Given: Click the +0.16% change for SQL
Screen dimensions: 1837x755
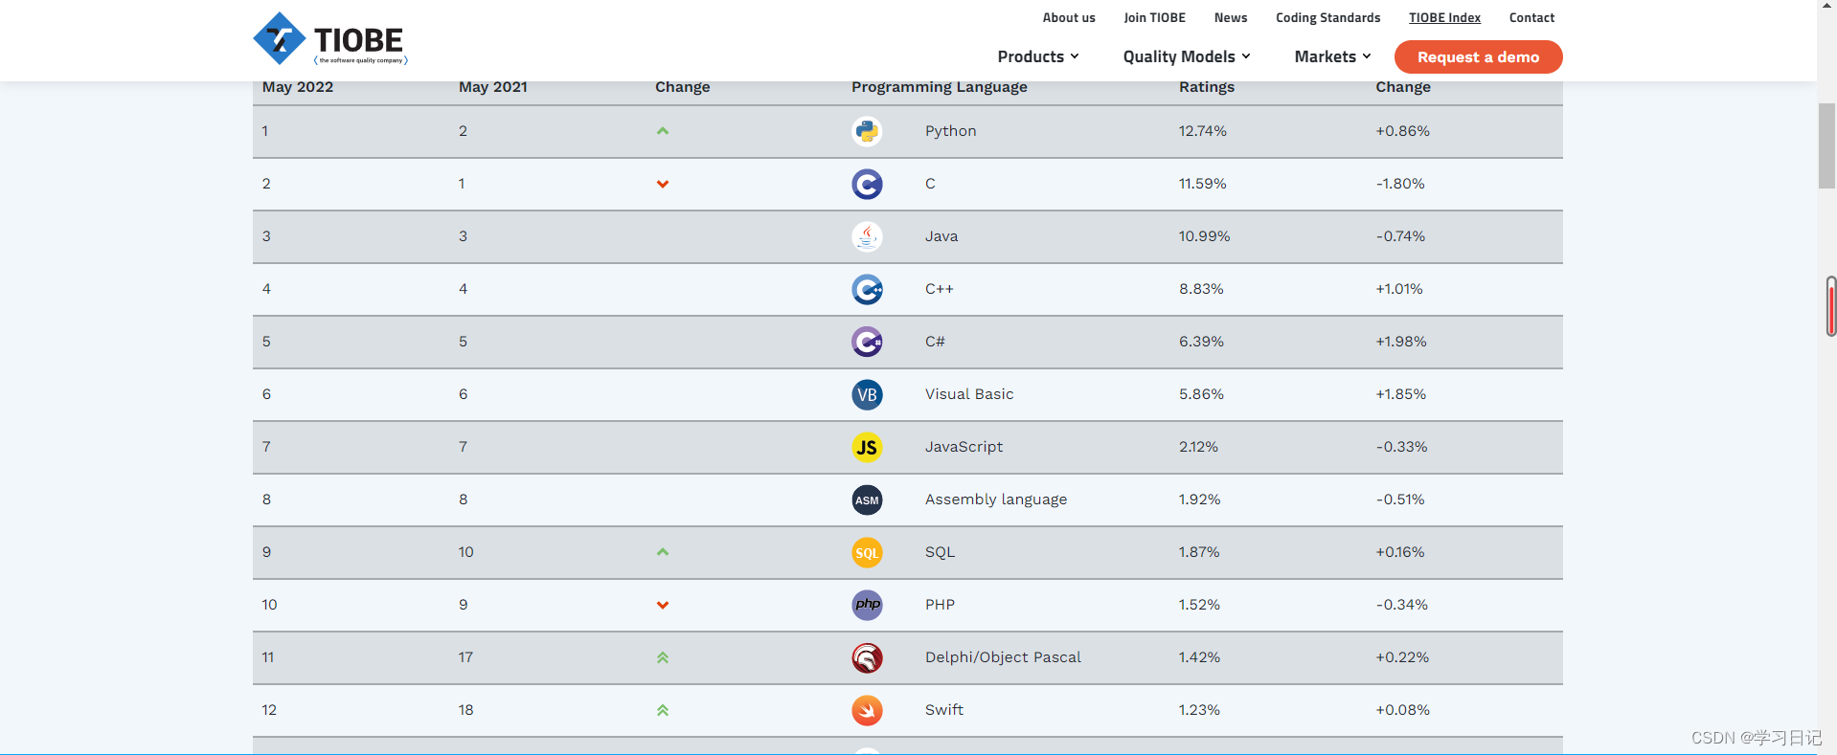Looking at the screenshot, I should [1400, 552].
